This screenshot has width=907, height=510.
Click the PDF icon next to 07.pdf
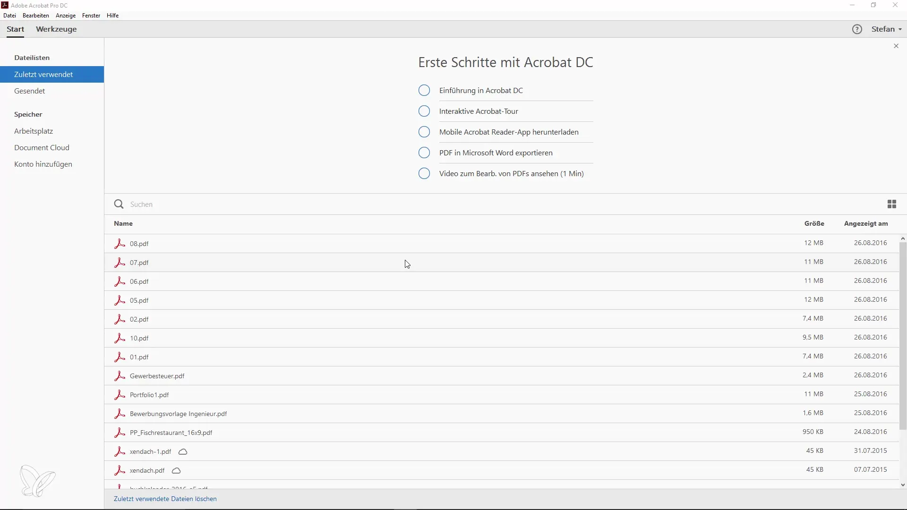pyautogui.click(x=120, y=263)
